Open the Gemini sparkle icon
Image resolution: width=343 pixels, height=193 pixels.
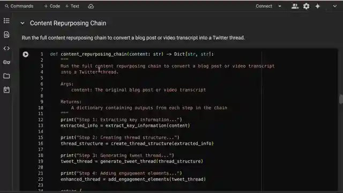pos(318,6)
